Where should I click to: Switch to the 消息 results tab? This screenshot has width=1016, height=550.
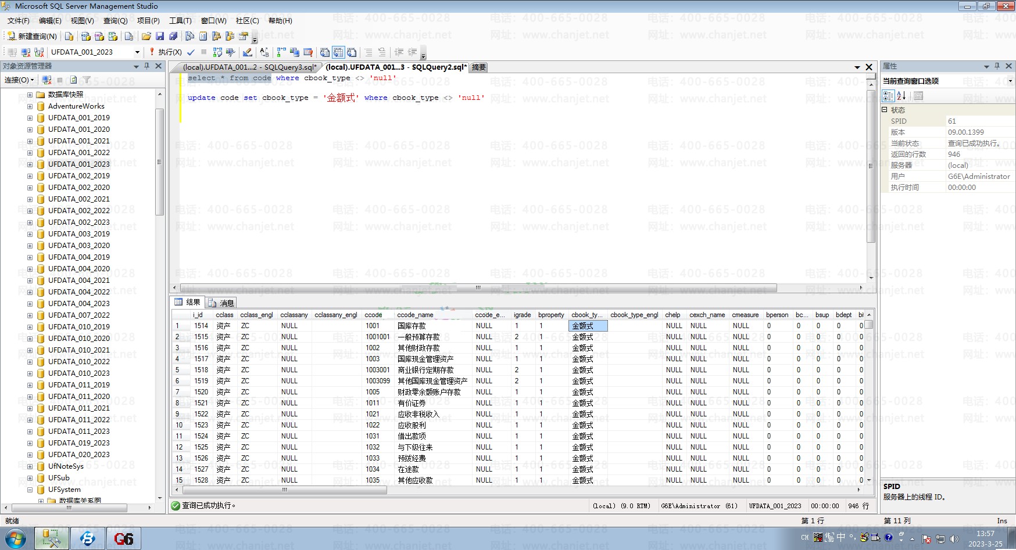221,303
